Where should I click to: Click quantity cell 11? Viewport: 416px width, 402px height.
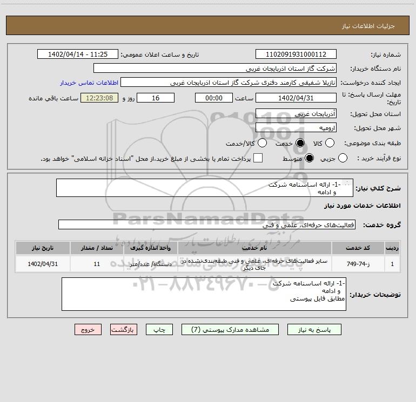click(x=97, y=264)
